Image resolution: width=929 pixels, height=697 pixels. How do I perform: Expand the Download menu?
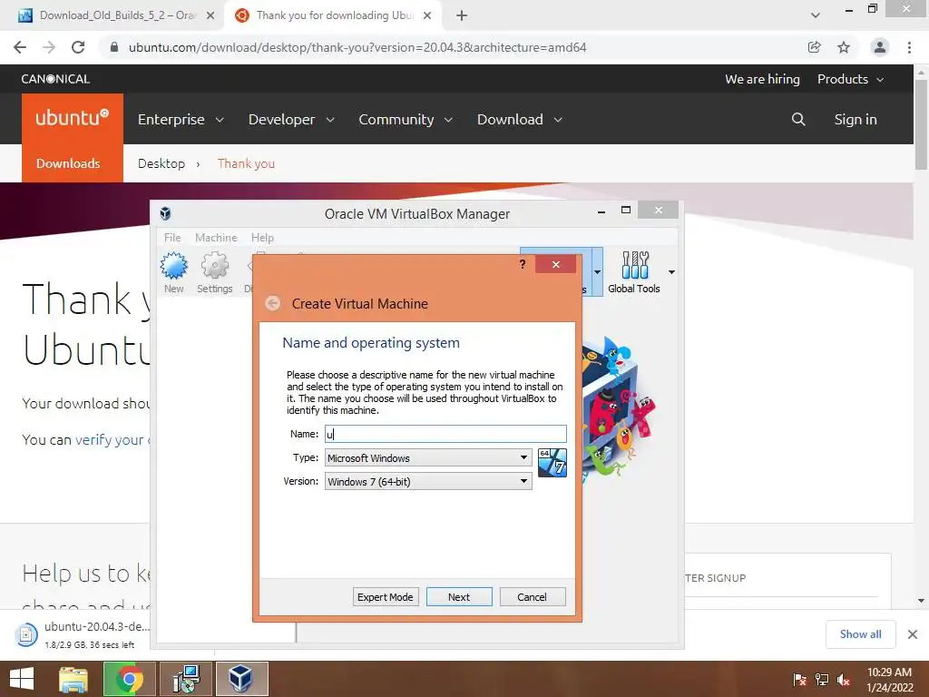click(520, 119)
